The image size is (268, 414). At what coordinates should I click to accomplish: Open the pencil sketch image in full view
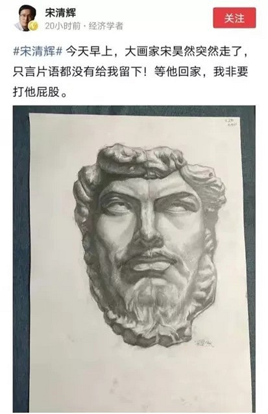[134, 259]
